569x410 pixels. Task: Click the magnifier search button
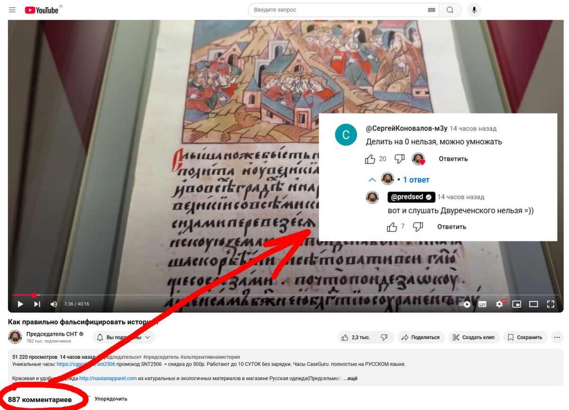[450, 10]
